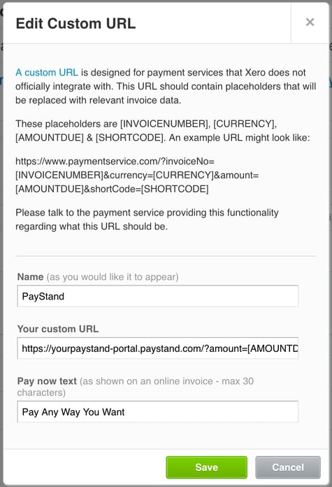Click the [INVOICENUMBER] placeholder in the description

click(x=165, y=124)
